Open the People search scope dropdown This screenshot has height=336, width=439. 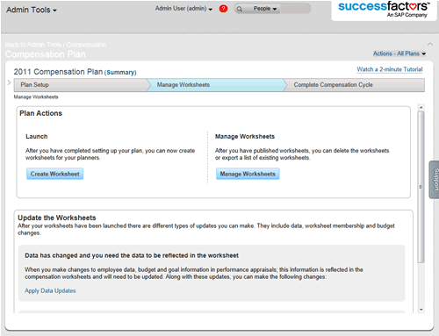pos(265,9)
